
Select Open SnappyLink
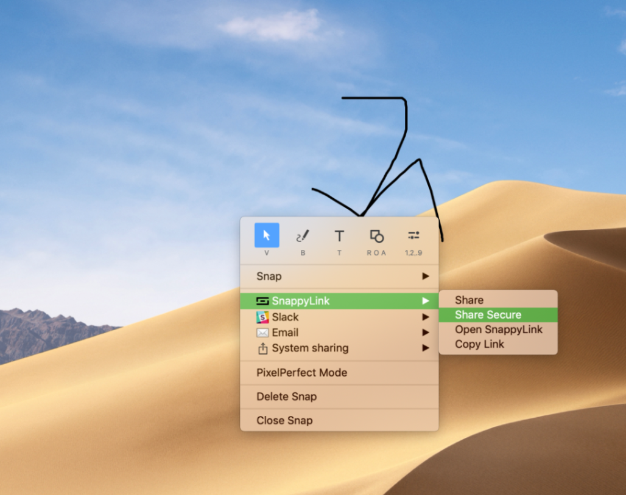pyautogui.click(x=498, y=330)
